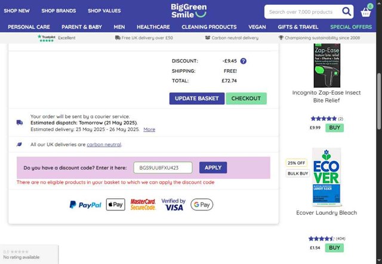Open the Vegan category

point(257,27)
